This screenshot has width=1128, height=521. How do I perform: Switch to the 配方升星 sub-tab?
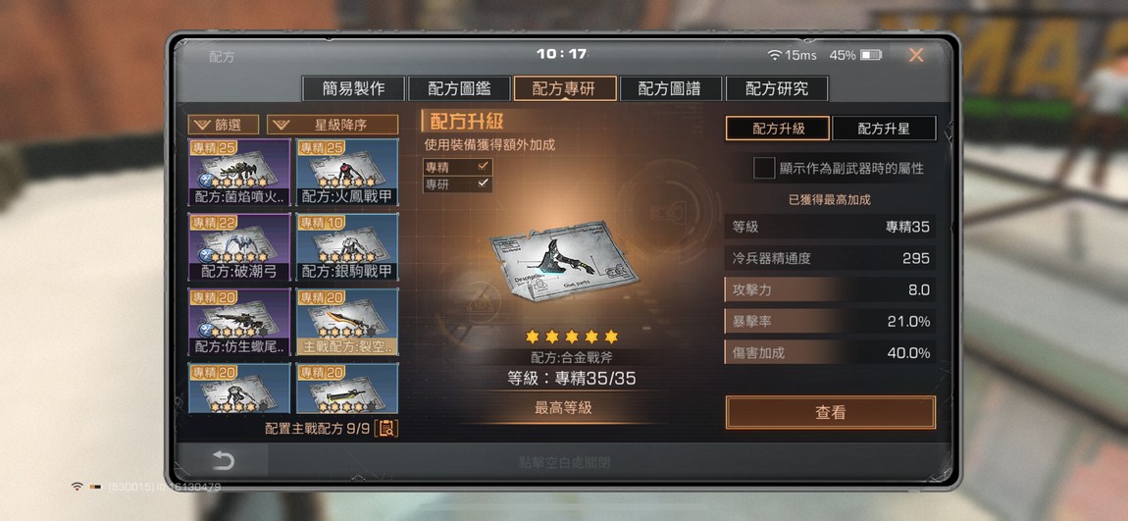(x=884, y=129)
